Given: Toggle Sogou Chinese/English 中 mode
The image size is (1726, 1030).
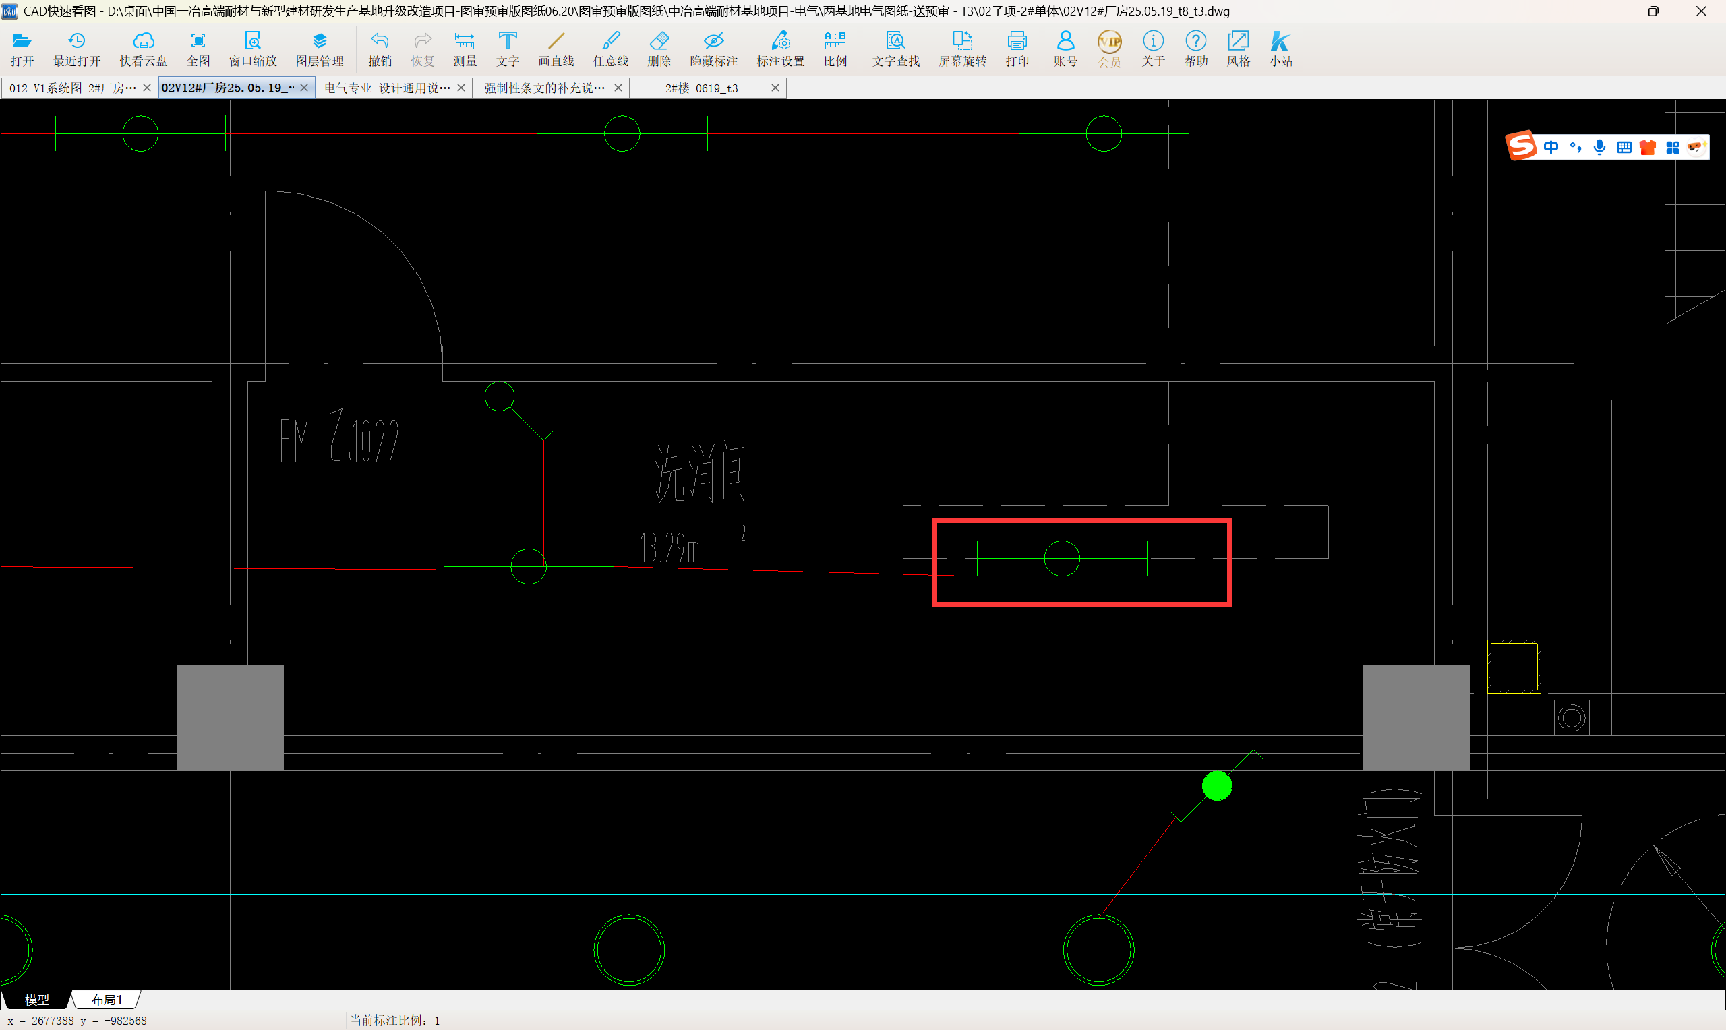Looking at the screenshot, I should tap(1551, 147).
